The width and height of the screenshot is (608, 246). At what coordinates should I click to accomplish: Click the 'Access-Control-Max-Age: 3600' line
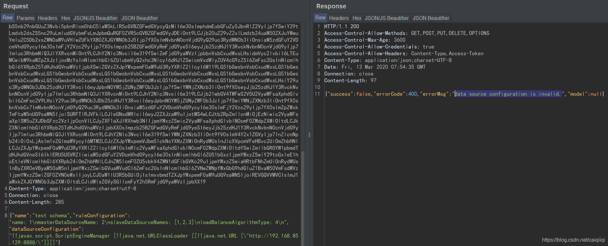[x=365, y=40]
